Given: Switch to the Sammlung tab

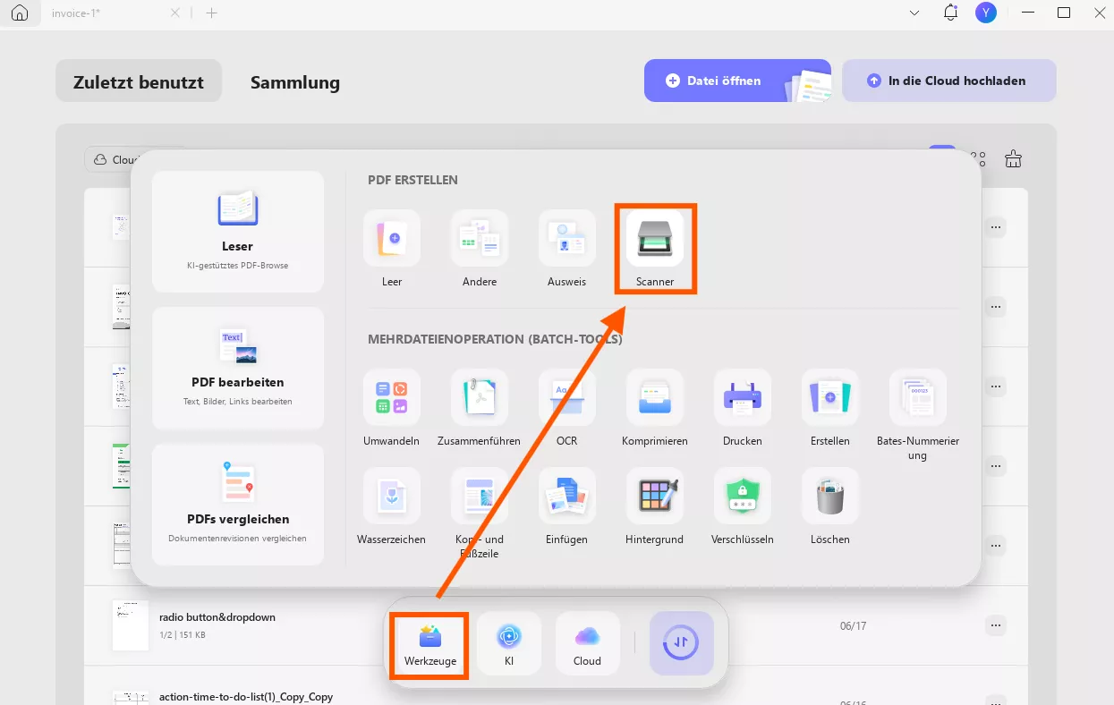Looking at the screenshot, I should coord(295,82).
